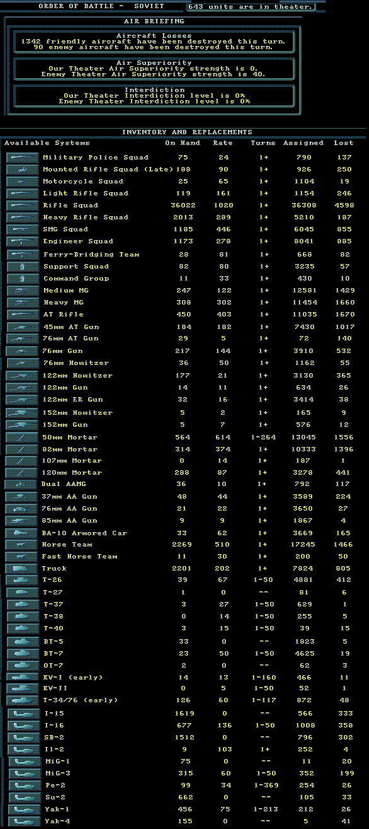Select the Yak-1 aircraft icon
The height and width of the screenshot is (829, 369).
tap(23, 810)
